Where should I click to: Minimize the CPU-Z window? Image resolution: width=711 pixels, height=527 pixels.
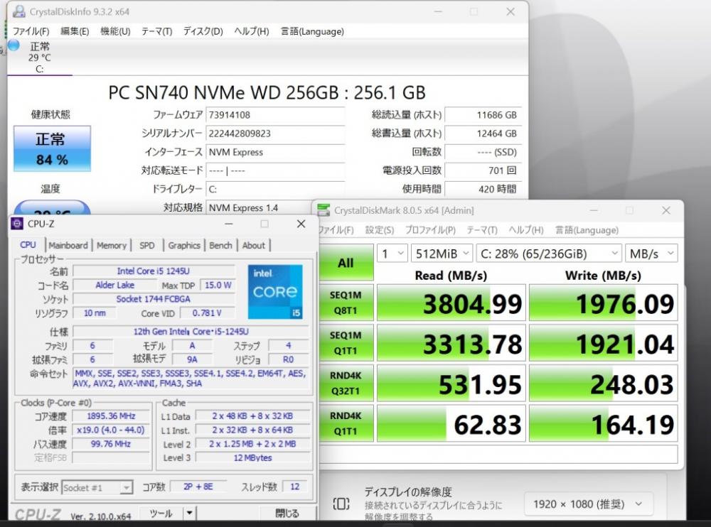tap(229, 224)
